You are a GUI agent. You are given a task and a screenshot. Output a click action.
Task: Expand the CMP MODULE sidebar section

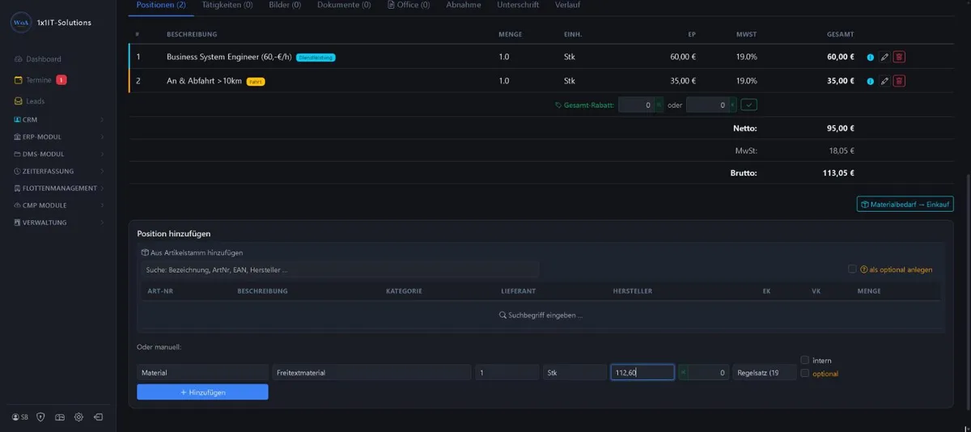(x=58, y=205)
